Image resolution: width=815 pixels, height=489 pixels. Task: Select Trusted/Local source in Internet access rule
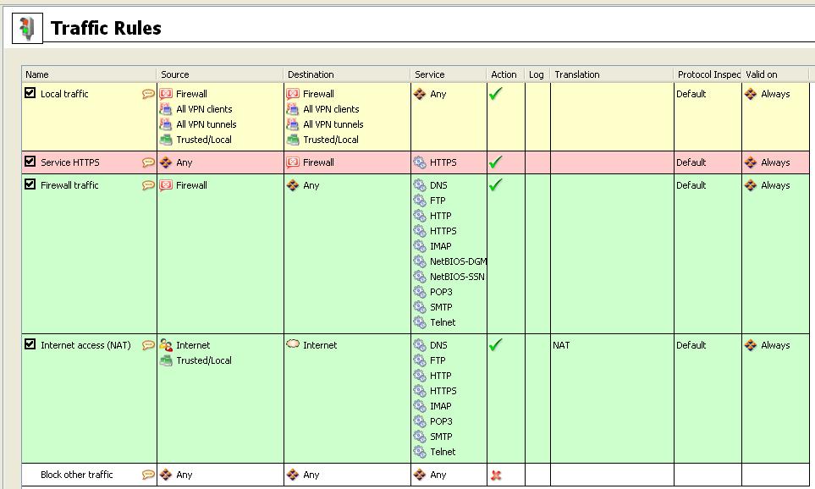click(204, 360)
